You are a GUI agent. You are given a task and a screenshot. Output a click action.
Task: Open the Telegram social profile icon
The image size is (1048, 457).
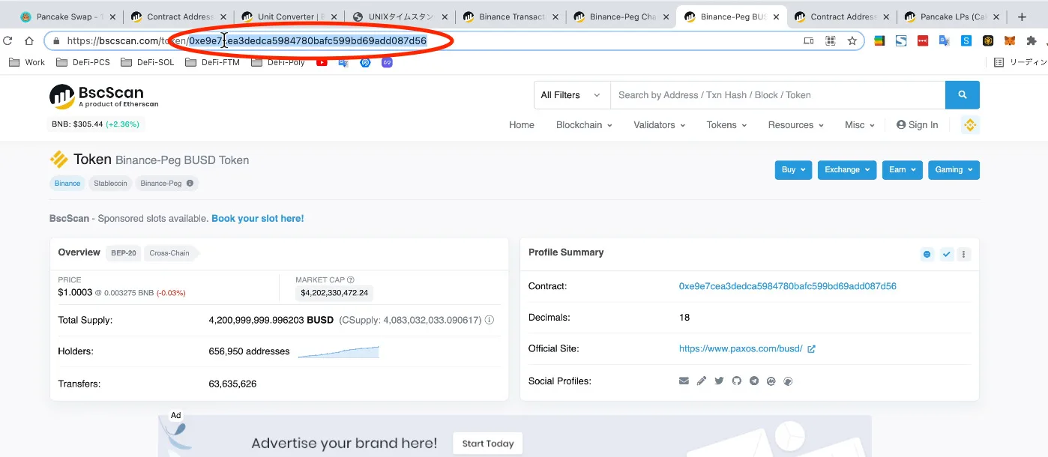click(x=753, y=381)
